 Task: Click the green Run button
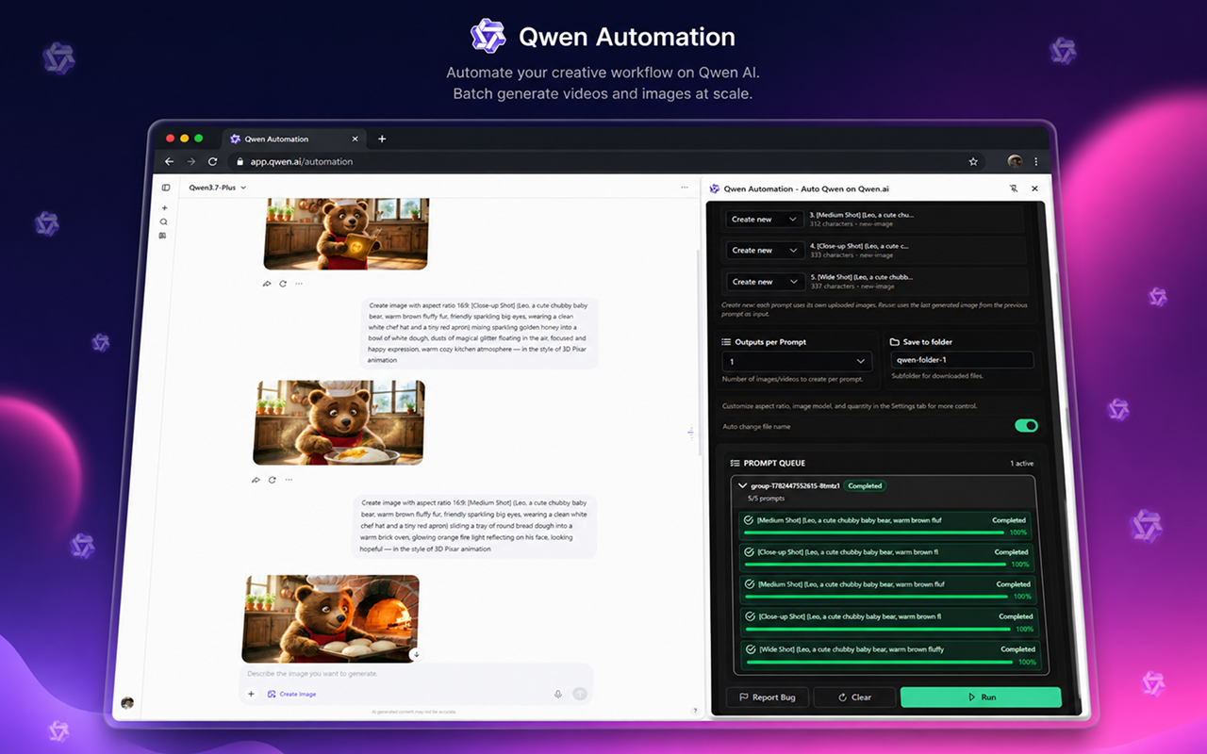point(981,697)
